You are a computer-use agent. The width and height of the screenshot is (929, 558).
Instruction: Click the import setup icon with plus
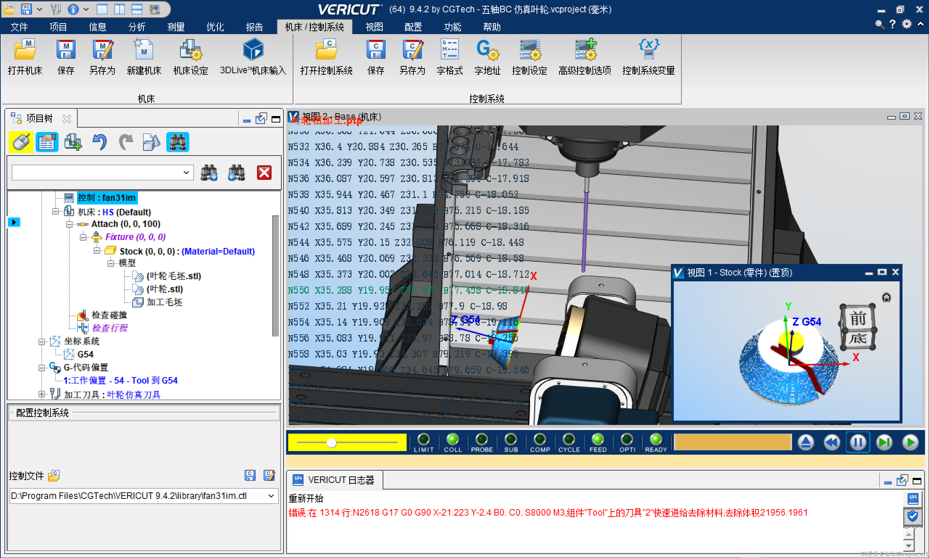[x=73, y=142]
